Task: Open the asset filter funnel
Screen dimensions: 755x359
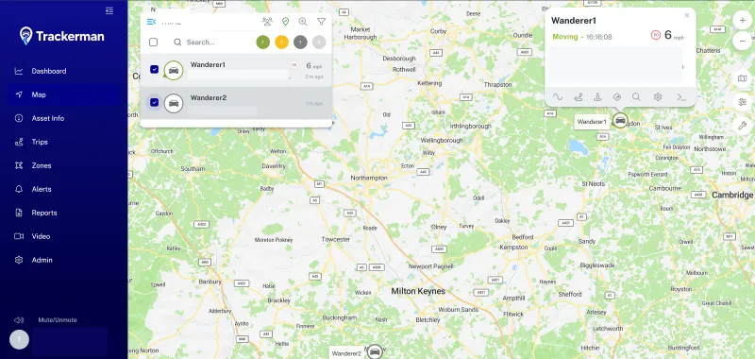Action: (321, 21)
